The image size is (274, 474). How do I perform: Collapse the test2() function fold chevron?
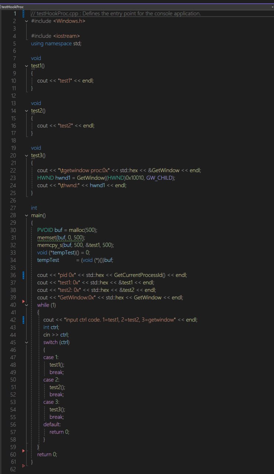(26, 111)
